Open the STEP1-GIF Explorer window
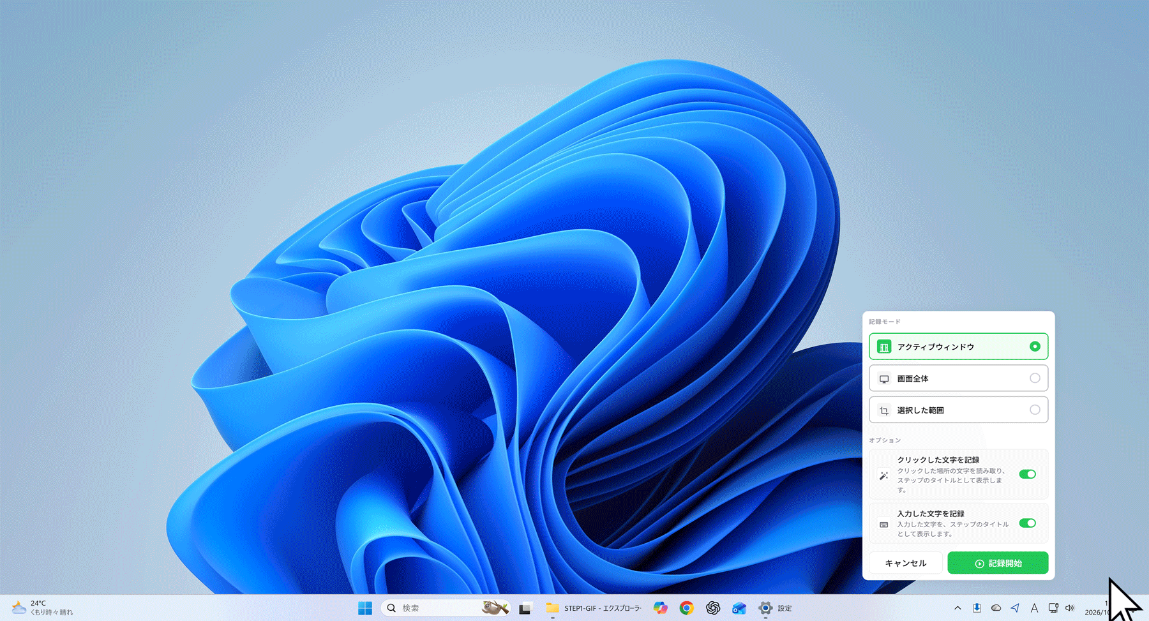Viewport: 1149px width, 621px height. pos(593,608)
